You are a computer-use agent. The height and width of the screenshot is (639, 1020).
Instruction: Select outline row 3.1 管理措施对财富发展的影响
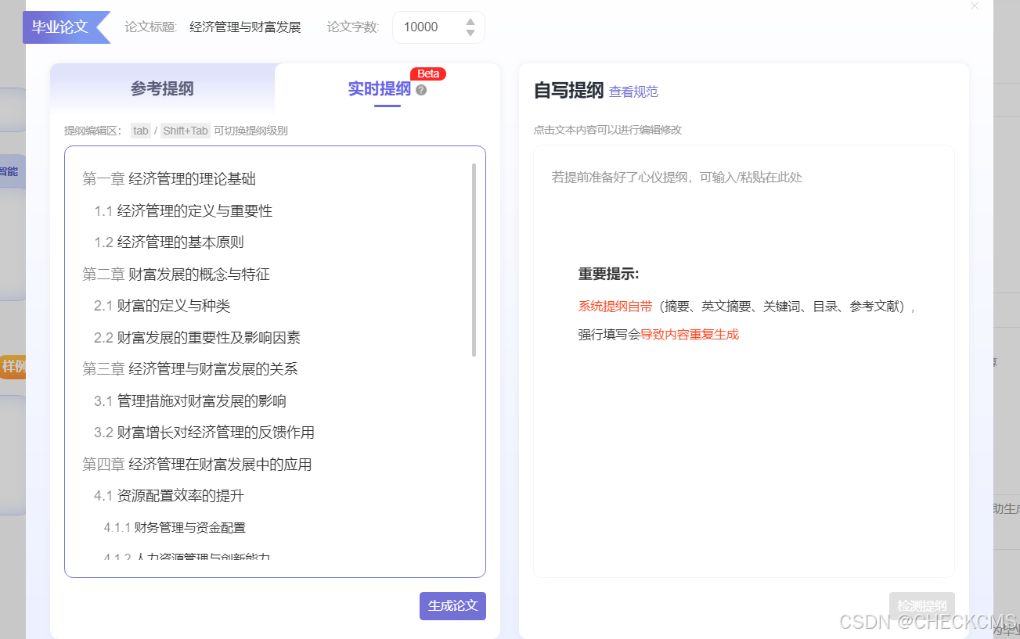point(190,401)
